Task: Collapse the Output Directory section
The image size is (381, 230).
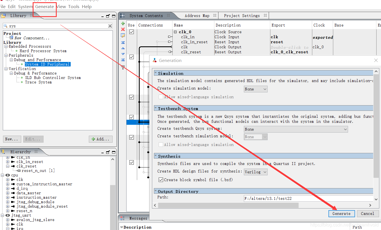Action: [x=156, y=191]
